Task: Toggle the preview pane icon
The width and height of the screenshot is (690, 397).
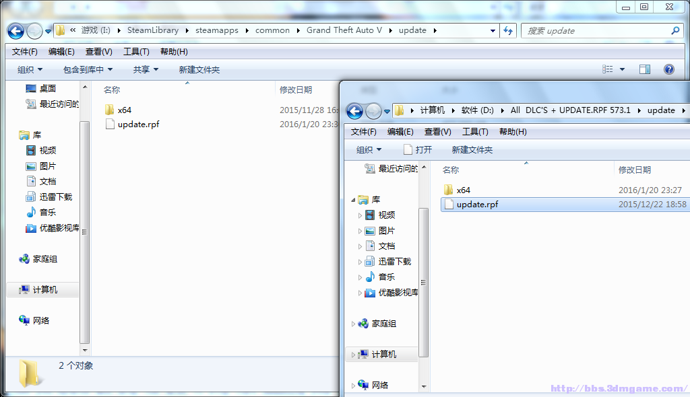Action: 645,69
